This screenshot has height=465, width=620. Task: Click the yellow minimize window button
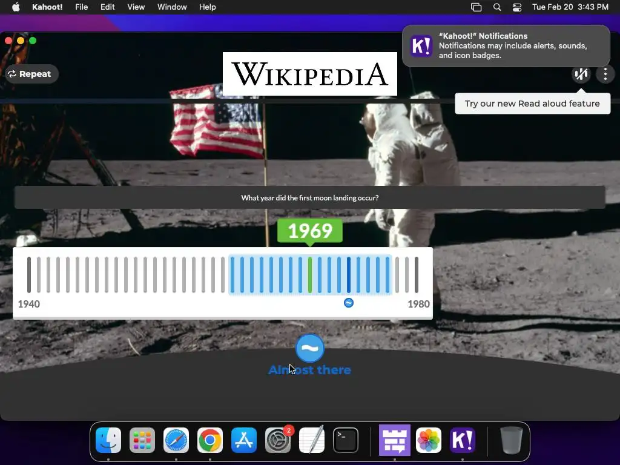click(x=21, y=41)
